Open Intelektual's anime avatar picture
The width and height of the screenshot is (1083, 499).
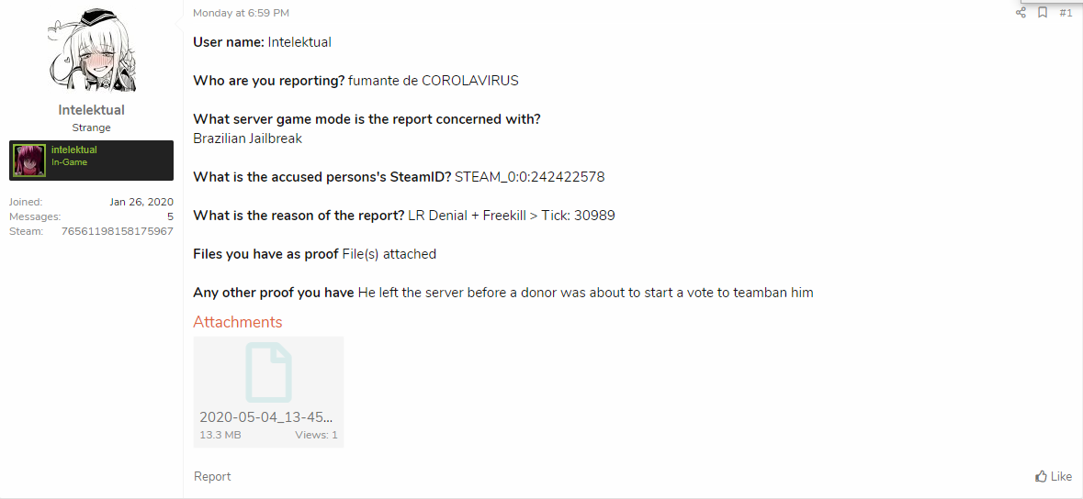[x=92, y=51]
